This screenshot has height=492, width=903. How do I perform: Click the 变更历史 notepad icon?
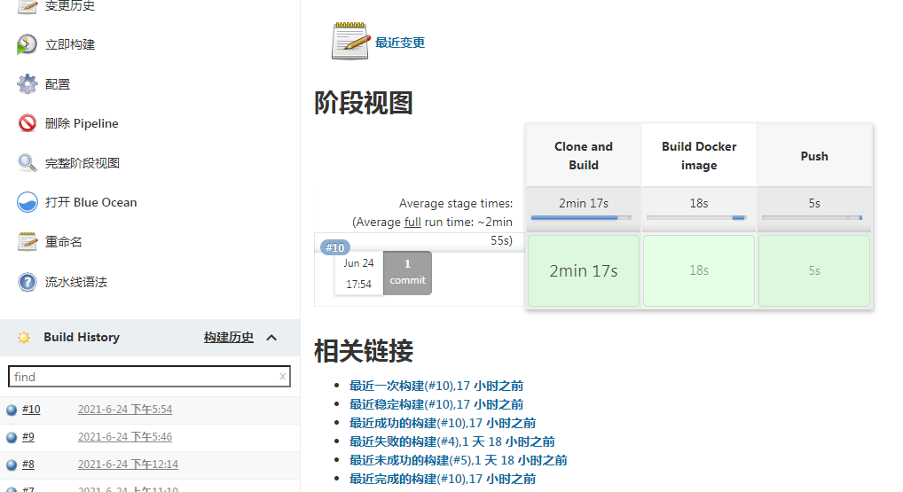(27, 6)
